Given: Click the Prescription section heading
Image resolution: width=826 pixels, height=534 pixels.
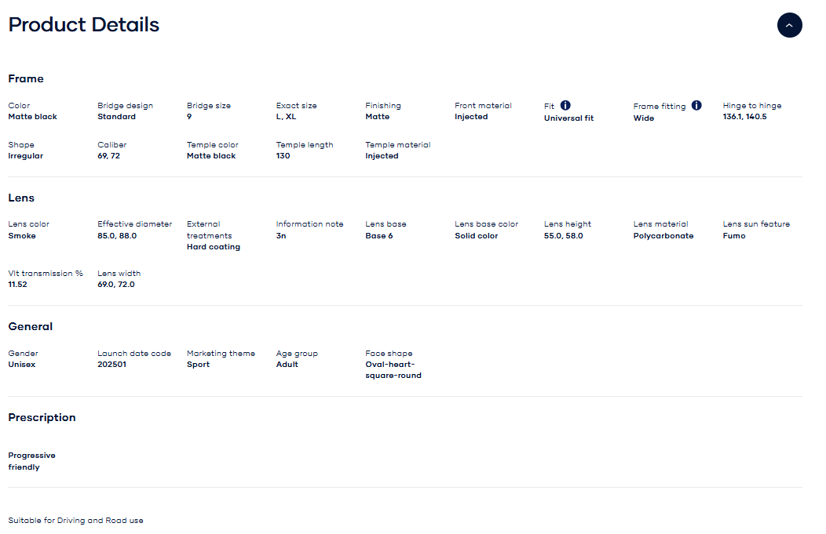Looking at the screenshot, I should 42,417.
